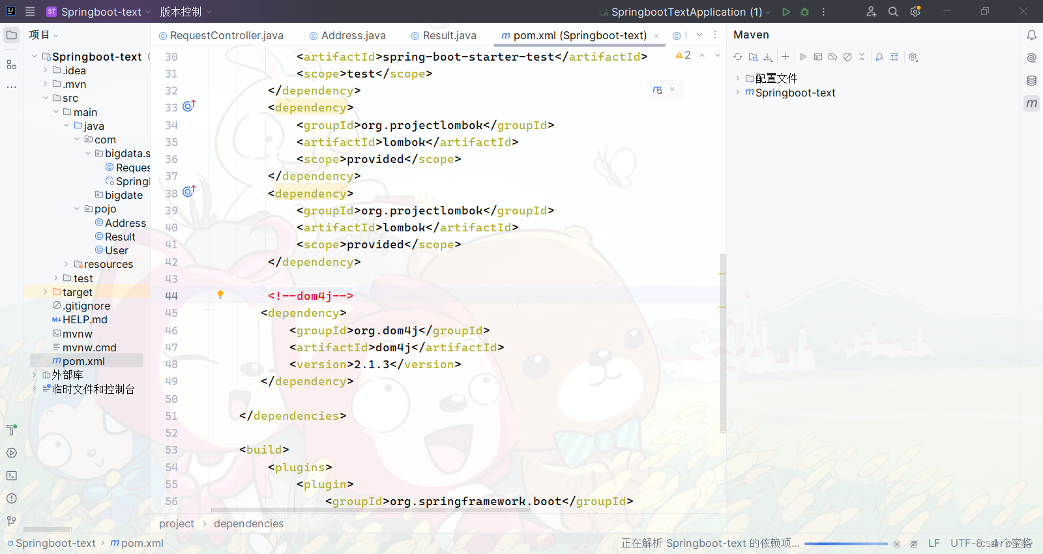Switch to Address.java tab

pyautogui.click(x=347, y=35)
